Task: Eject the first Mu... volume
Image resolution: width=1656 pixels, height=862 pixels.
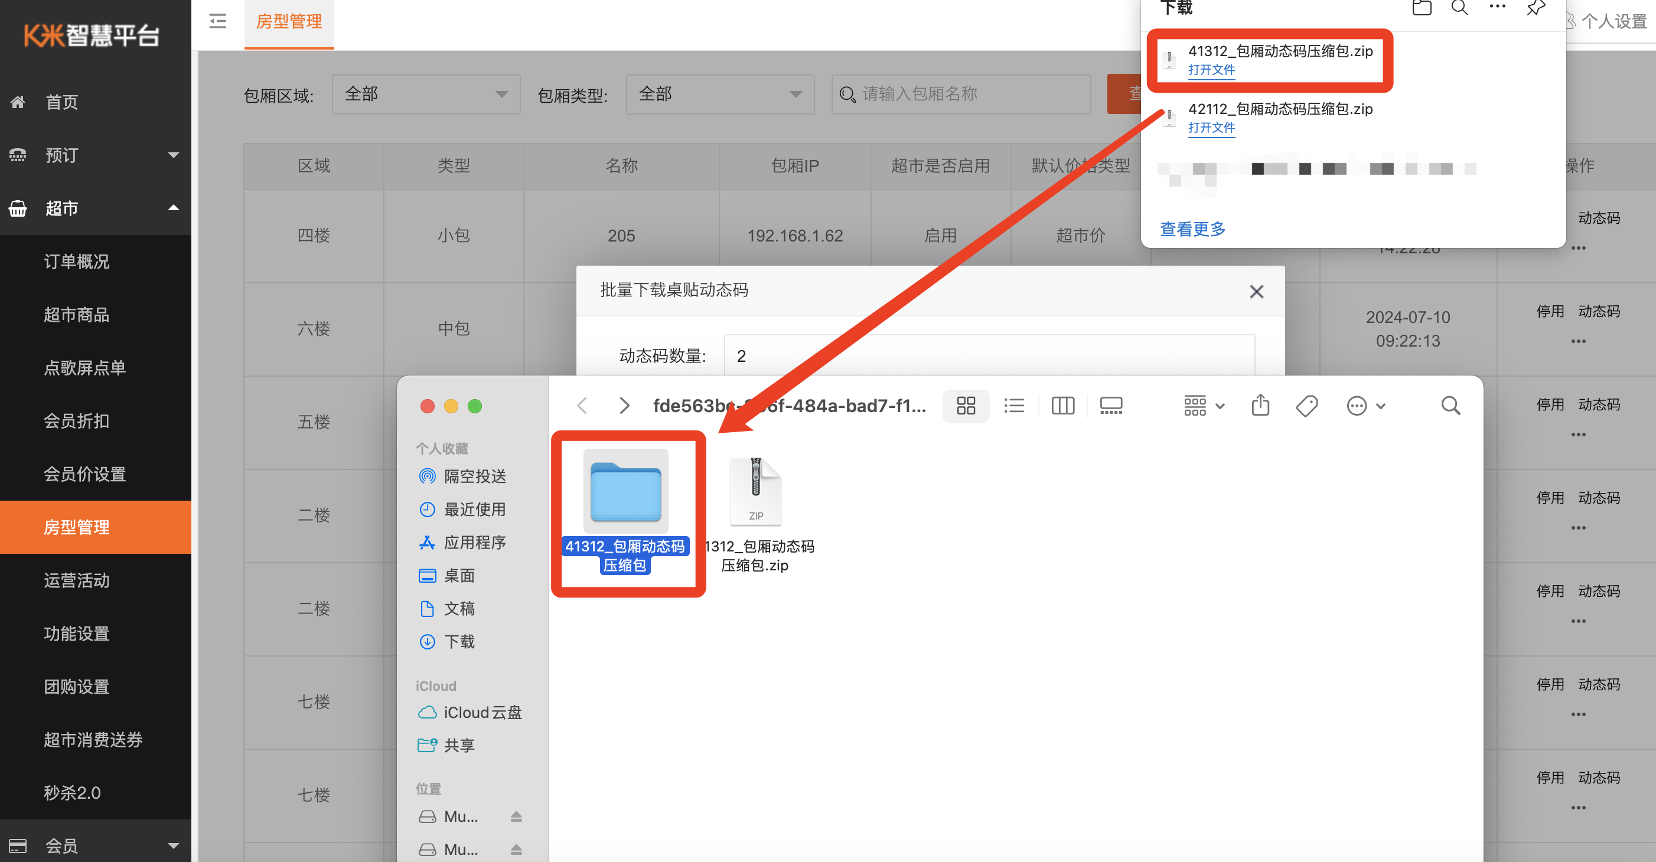Action: coord(516,817)
